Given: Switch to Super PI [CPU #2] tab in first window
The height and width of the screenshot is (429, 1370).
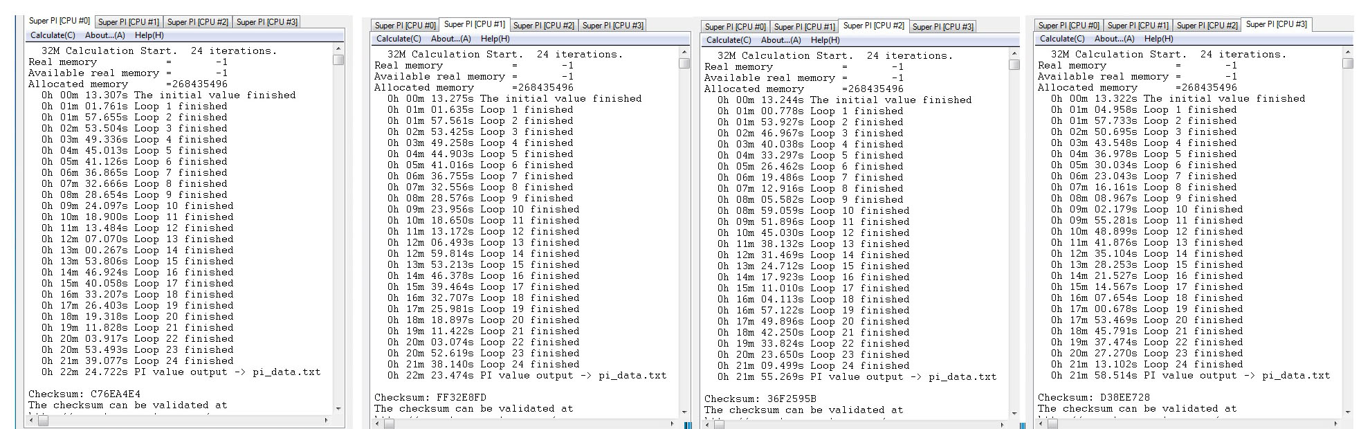Looking at the screenshot, I should tap(198, 22).
